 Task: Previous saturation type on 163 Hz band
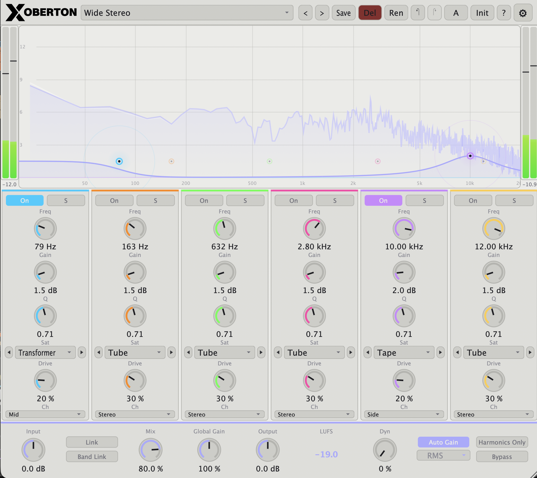99,352
